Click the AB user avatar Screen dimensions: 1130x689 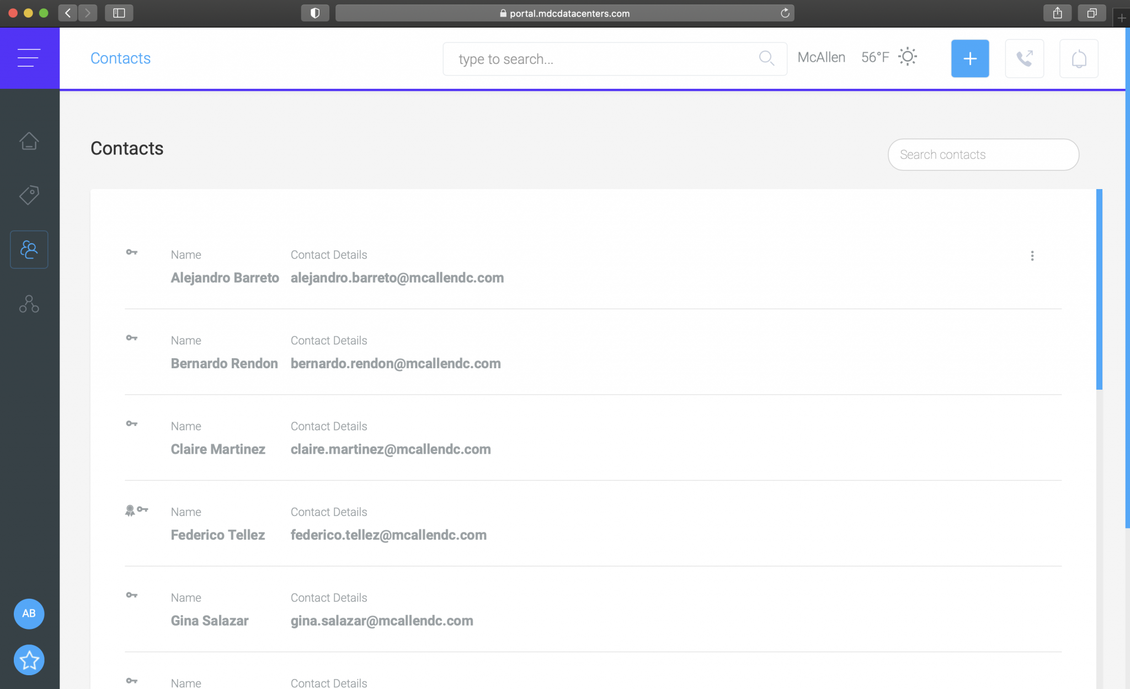click(29, 613)
